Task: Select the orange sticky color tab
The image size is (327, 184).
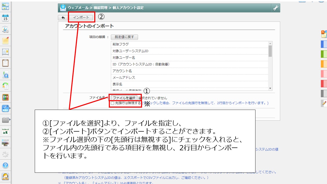Action: pos(324,64)
